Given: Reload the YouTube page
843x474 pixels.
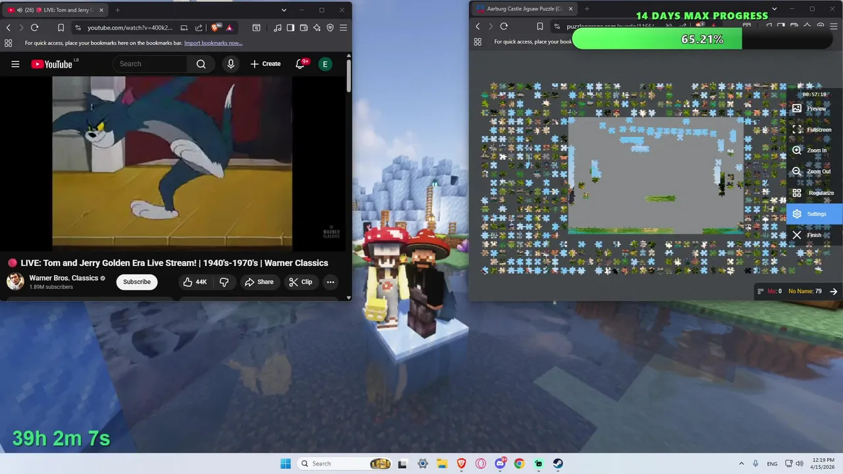Looking at the screenshot, I should 34,28.
